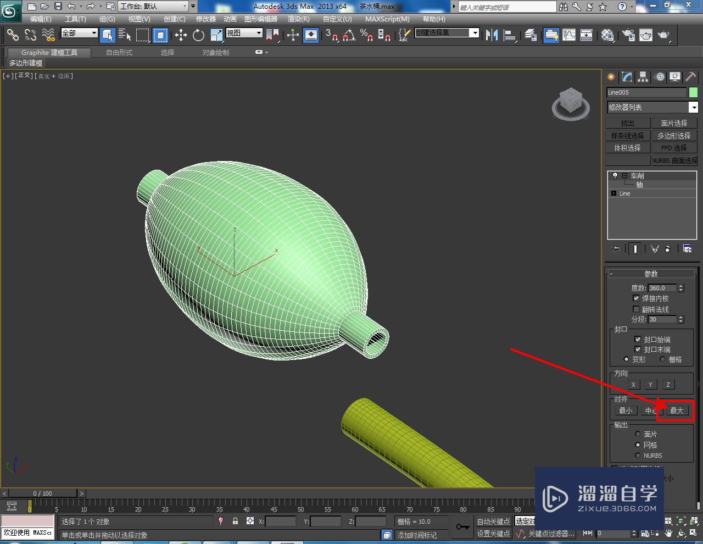This screenshot has width=703, height=544.
Task: Open the 工具(T) menu
Action: (x=75, y=19)
